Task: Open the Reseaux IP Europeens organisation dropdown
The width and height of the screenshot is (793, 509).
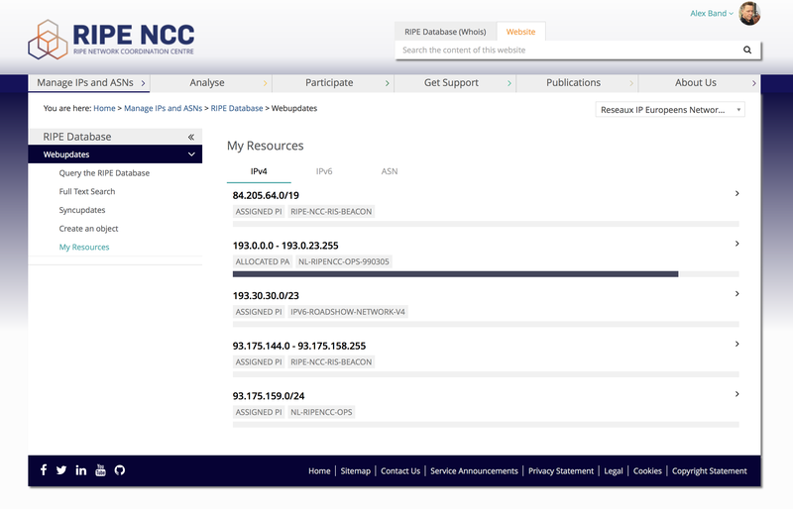Action: [670, 110]
